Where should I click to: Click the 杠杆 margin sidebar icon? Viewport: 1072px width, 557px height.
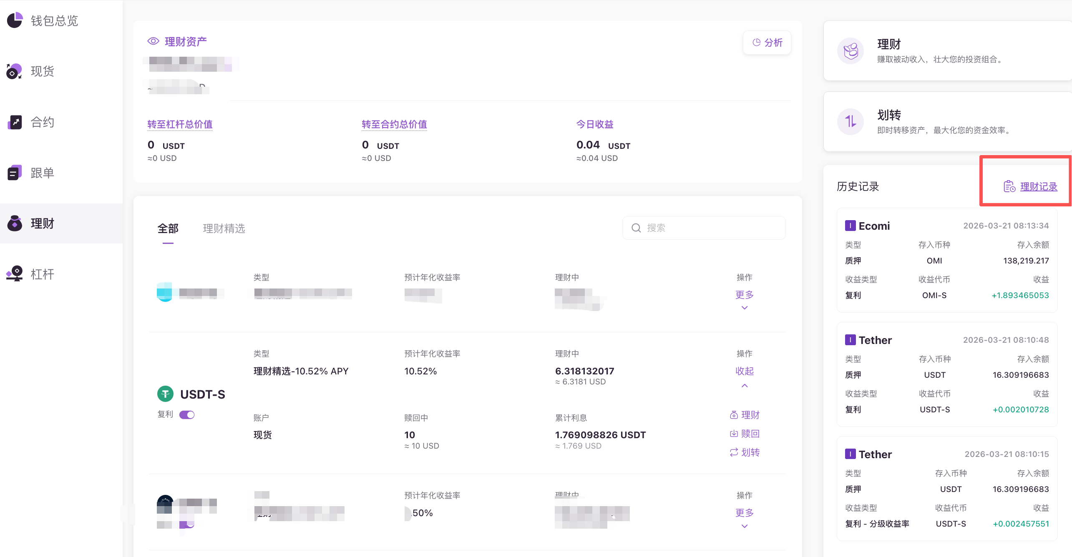pyautogui.click(x=15, y=274)
